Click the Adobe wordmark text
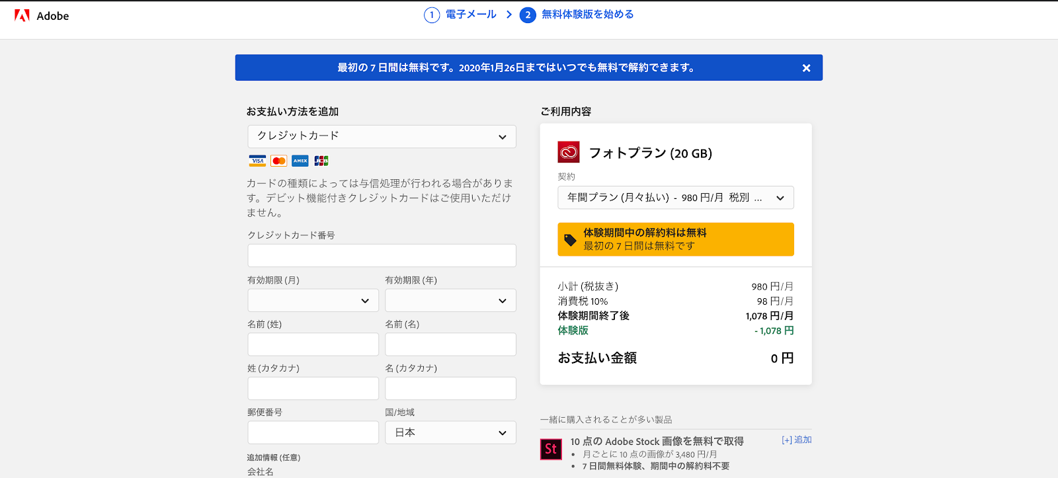Viewport: 1058px width, 478px height. (x=53, y=16)
